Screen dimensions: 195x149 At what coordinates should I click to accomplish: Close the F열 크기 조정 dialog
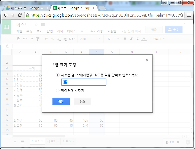(147, 60)
